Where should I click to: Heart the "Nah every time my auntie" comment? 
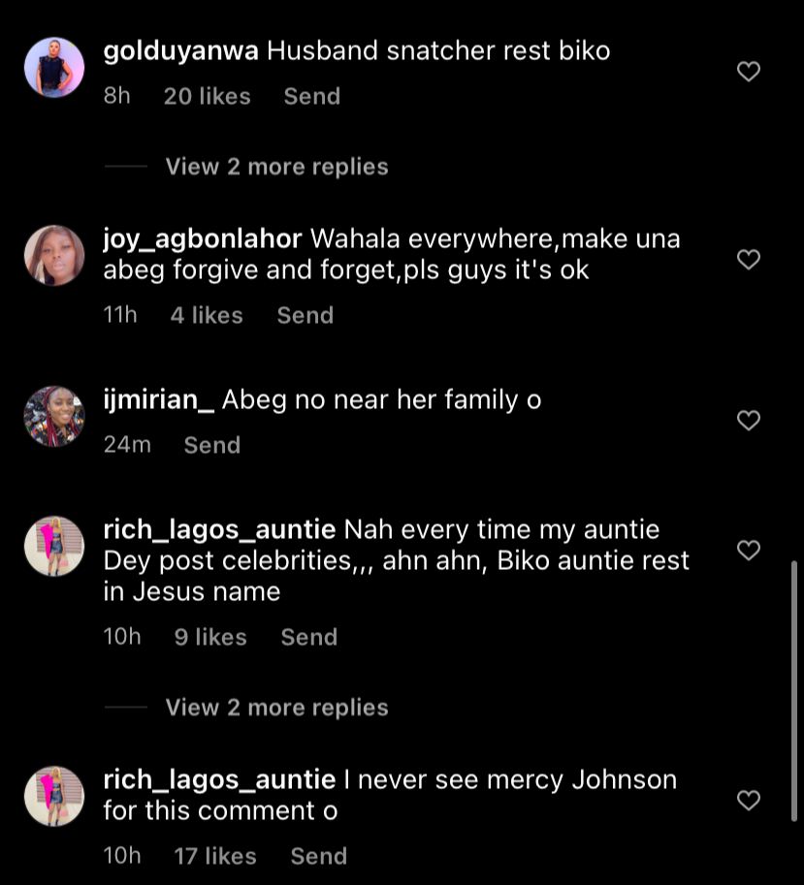click(748, 551)
